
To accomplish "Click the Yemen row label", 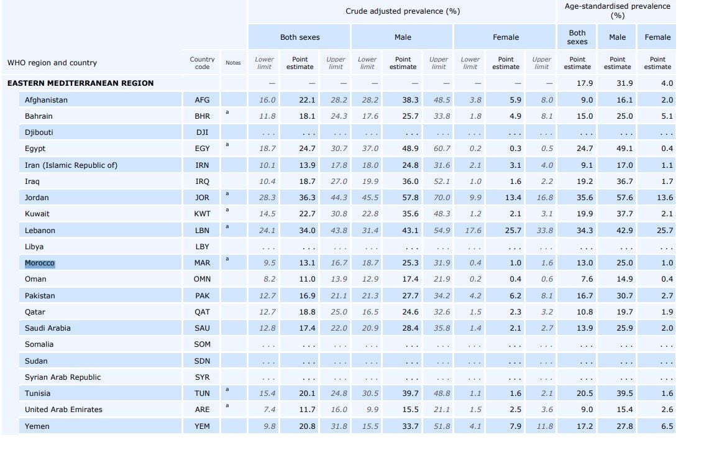I will tap(37, 426).
